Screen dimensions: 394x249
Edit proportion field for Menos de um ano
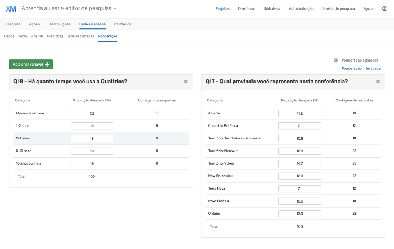tap(92, 114)
